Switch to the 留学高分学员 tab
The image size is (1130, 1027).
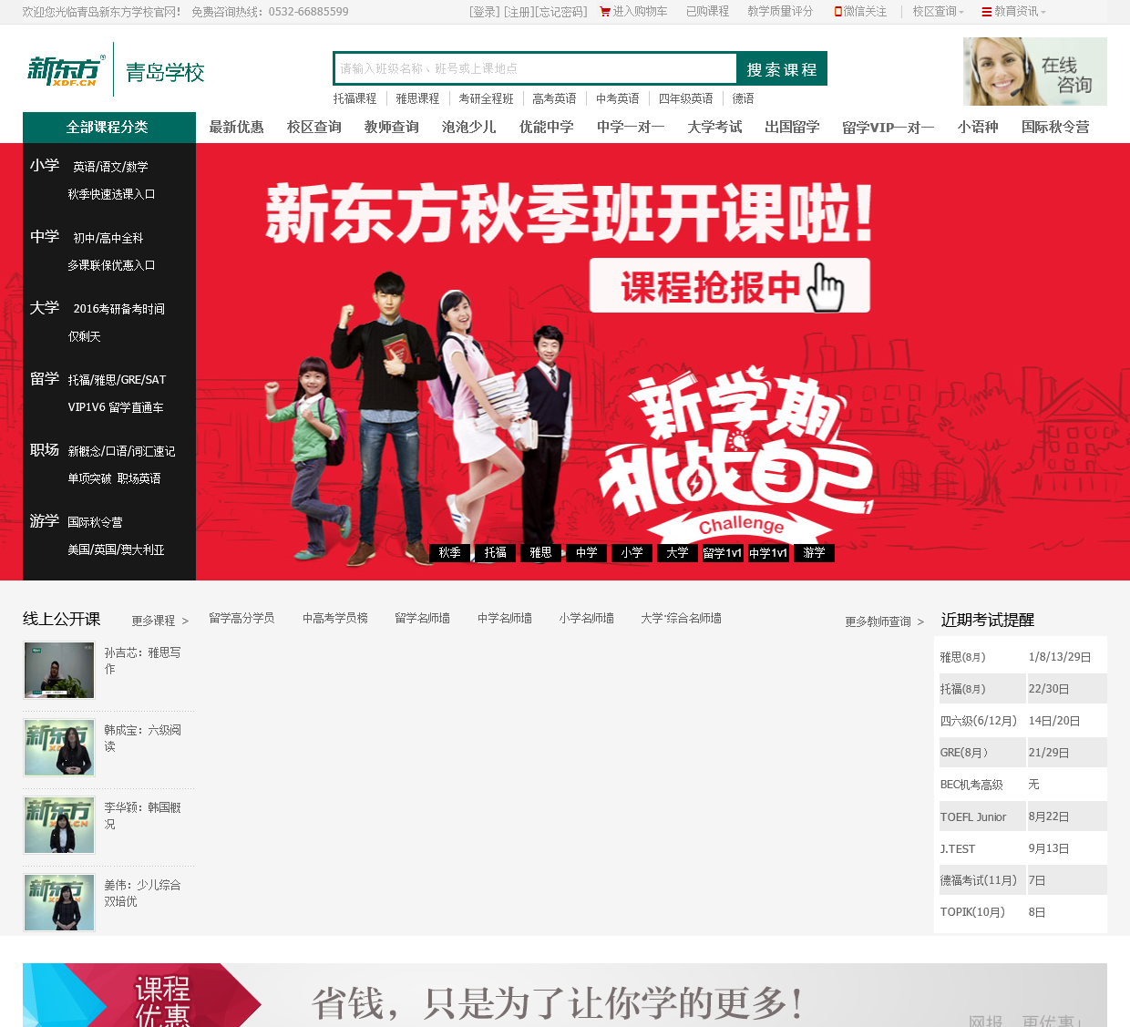point(241,618)
